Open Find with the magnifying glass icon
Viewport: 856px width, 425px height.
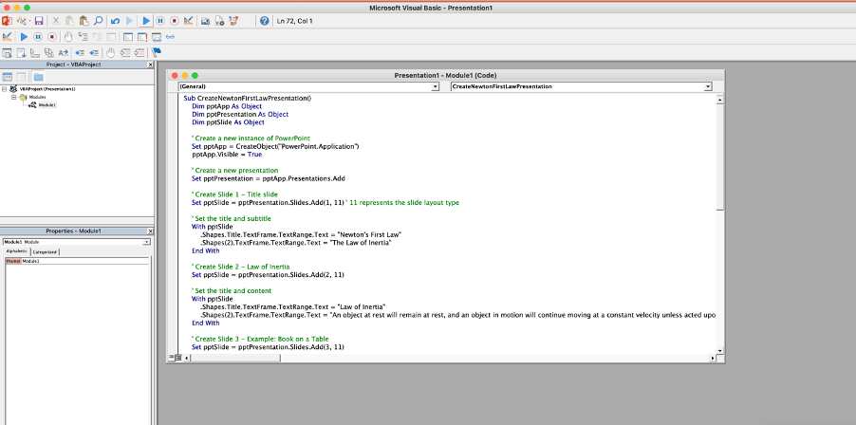click(x=99, y=21)
